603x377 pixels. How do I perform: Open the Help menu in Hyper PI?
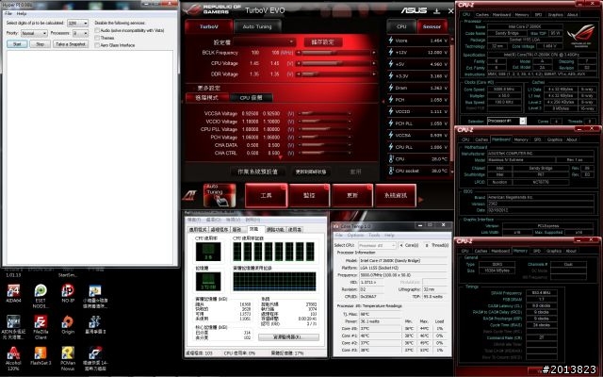tap(22, 13)
